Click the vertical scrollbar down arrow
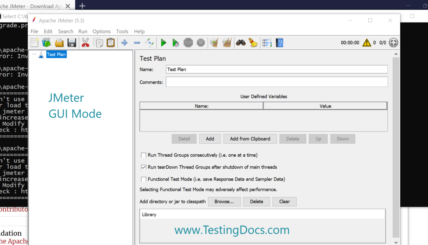The image size is (428, 245). pyautogui.click(x=396, y=242)
